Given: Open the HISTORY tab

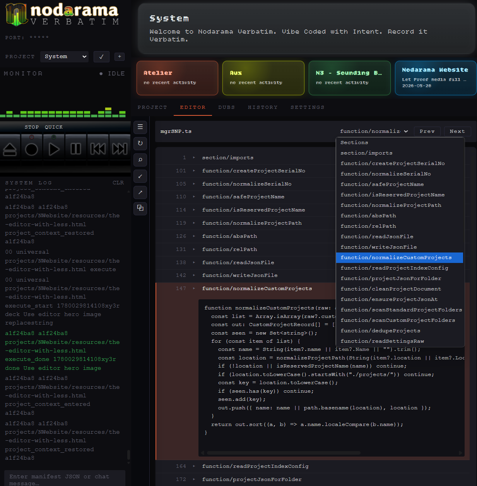Looking at the screenshot, I should (263, 107).
